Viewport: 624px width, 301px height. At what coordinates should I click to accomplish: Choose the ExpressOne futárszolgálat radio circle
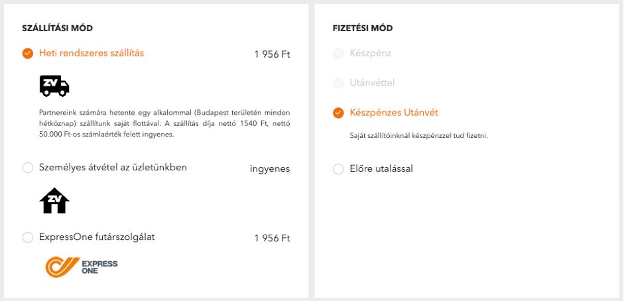point(27,237)
